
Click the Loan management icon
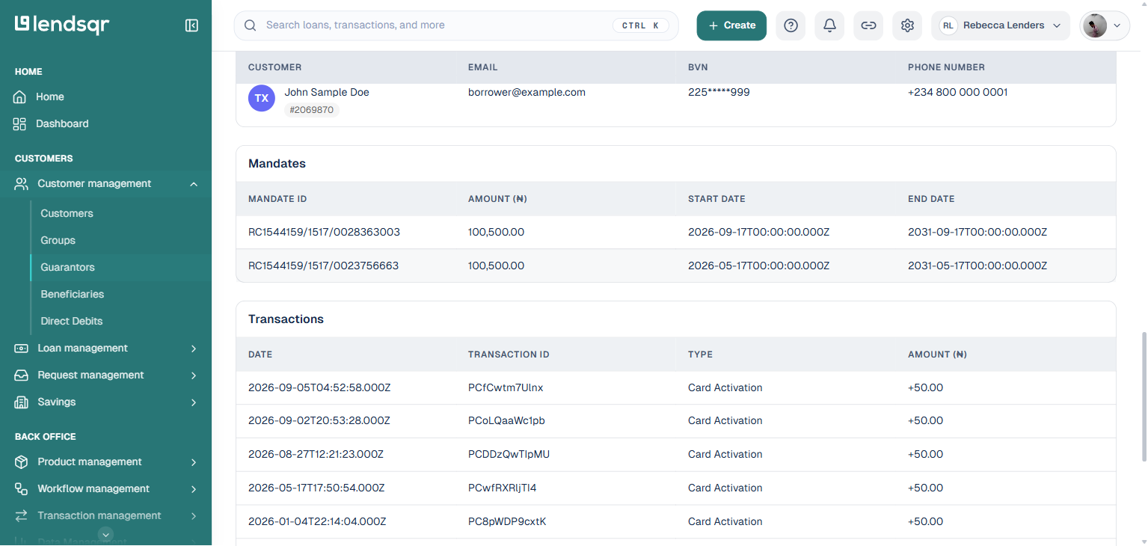[22, 349]
